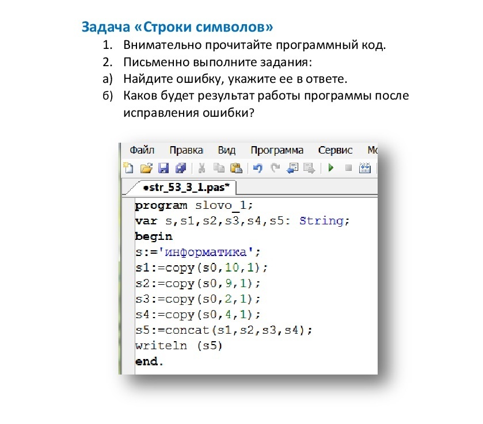Click the 'begin' keyword

pyautogui.click(x=154, y=236)
